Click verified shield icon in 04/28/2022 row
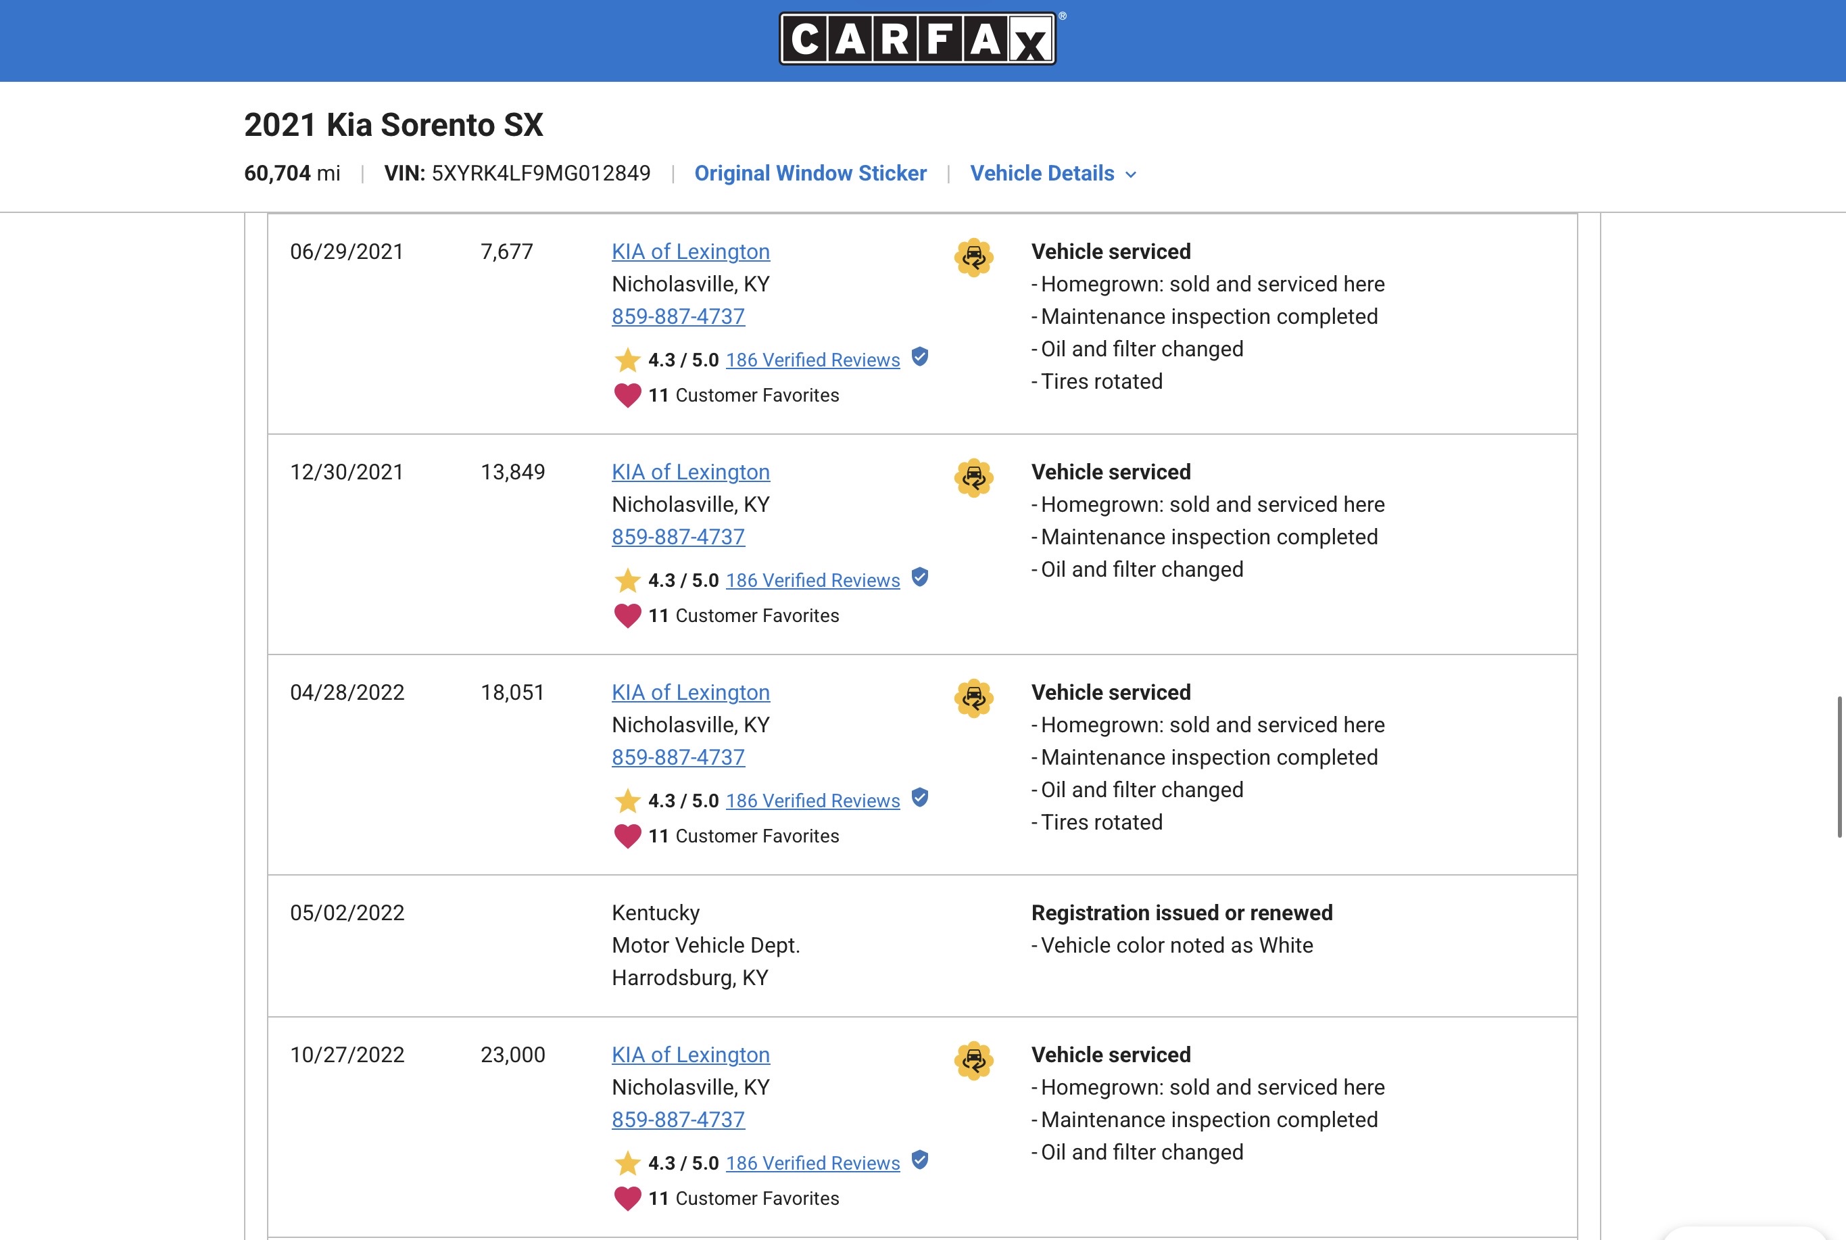Image resolution: width=1846 pixels, height=1240 pixels. pyautogui.click(x=919, y=798)
